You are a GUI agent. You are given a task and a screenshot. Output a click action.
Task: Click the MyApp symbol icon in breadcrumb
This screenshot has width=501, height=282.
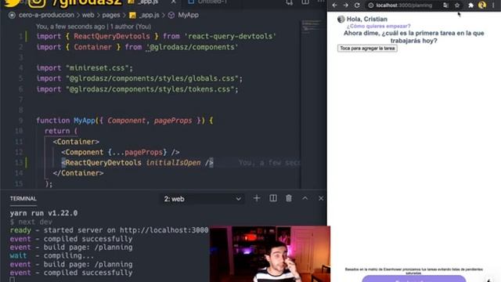click(171, 15)
